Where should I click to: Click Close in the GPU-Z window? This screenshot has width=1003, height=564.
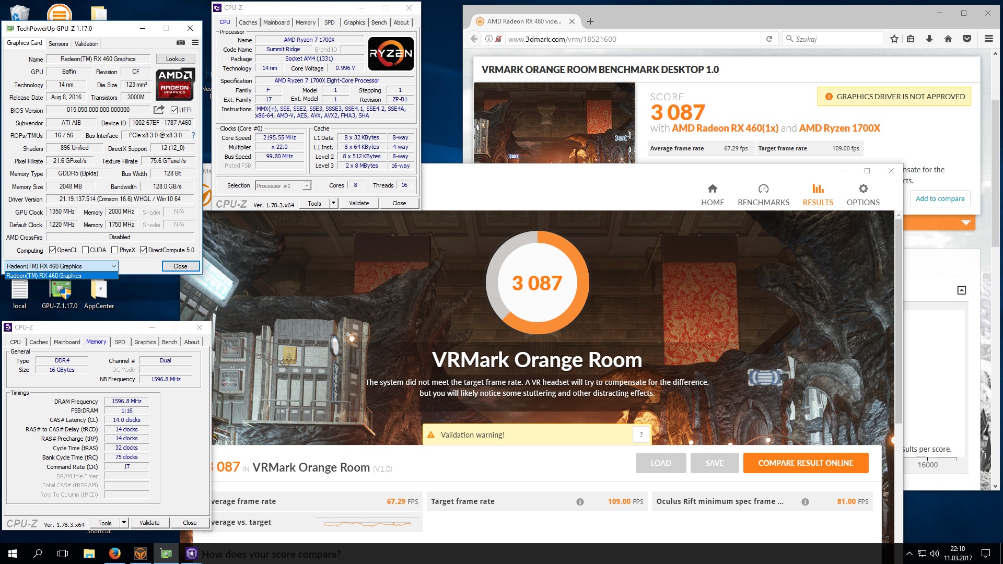click(x=180, y=266)
